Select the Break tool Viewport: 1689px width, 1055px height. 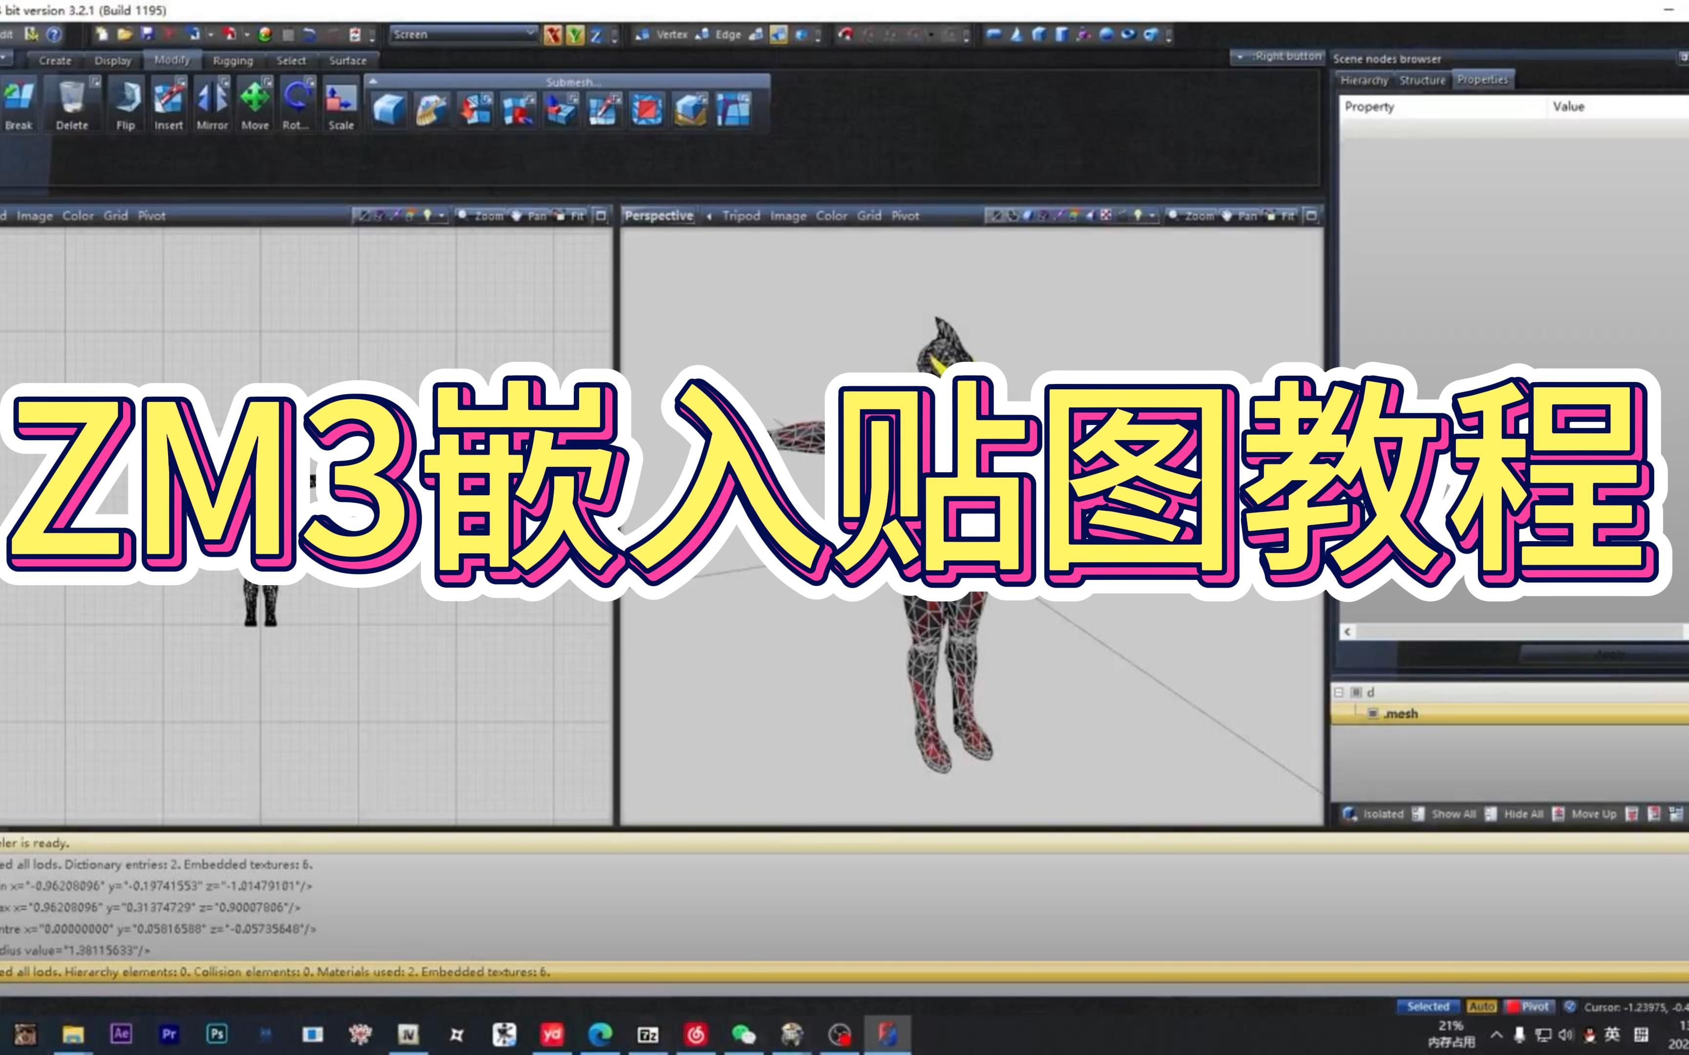click(19, 105)
